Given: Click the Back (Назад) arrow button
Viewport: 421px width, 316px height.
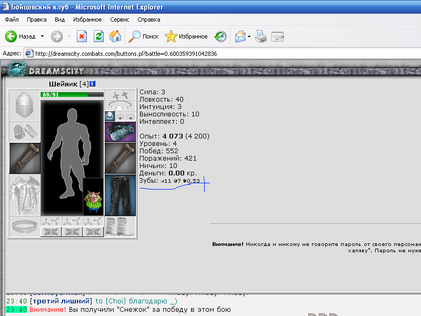Looking at the screenshot, I should pyautogui.click(x=11, y=36).
